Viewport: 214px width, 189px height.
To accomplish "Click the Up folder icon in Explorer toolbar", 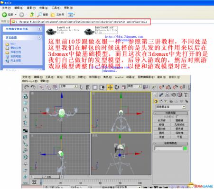I will point(32,15).
